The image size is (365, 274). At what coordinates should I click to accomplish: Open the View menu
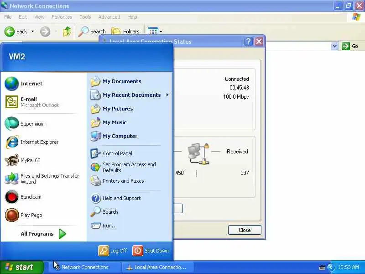point(39,17)
